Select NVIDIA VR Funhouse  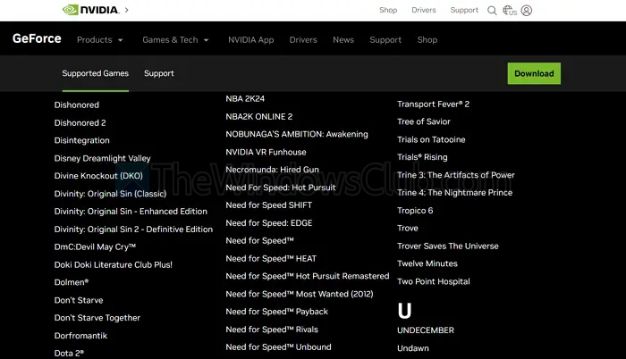coord(266,152)
